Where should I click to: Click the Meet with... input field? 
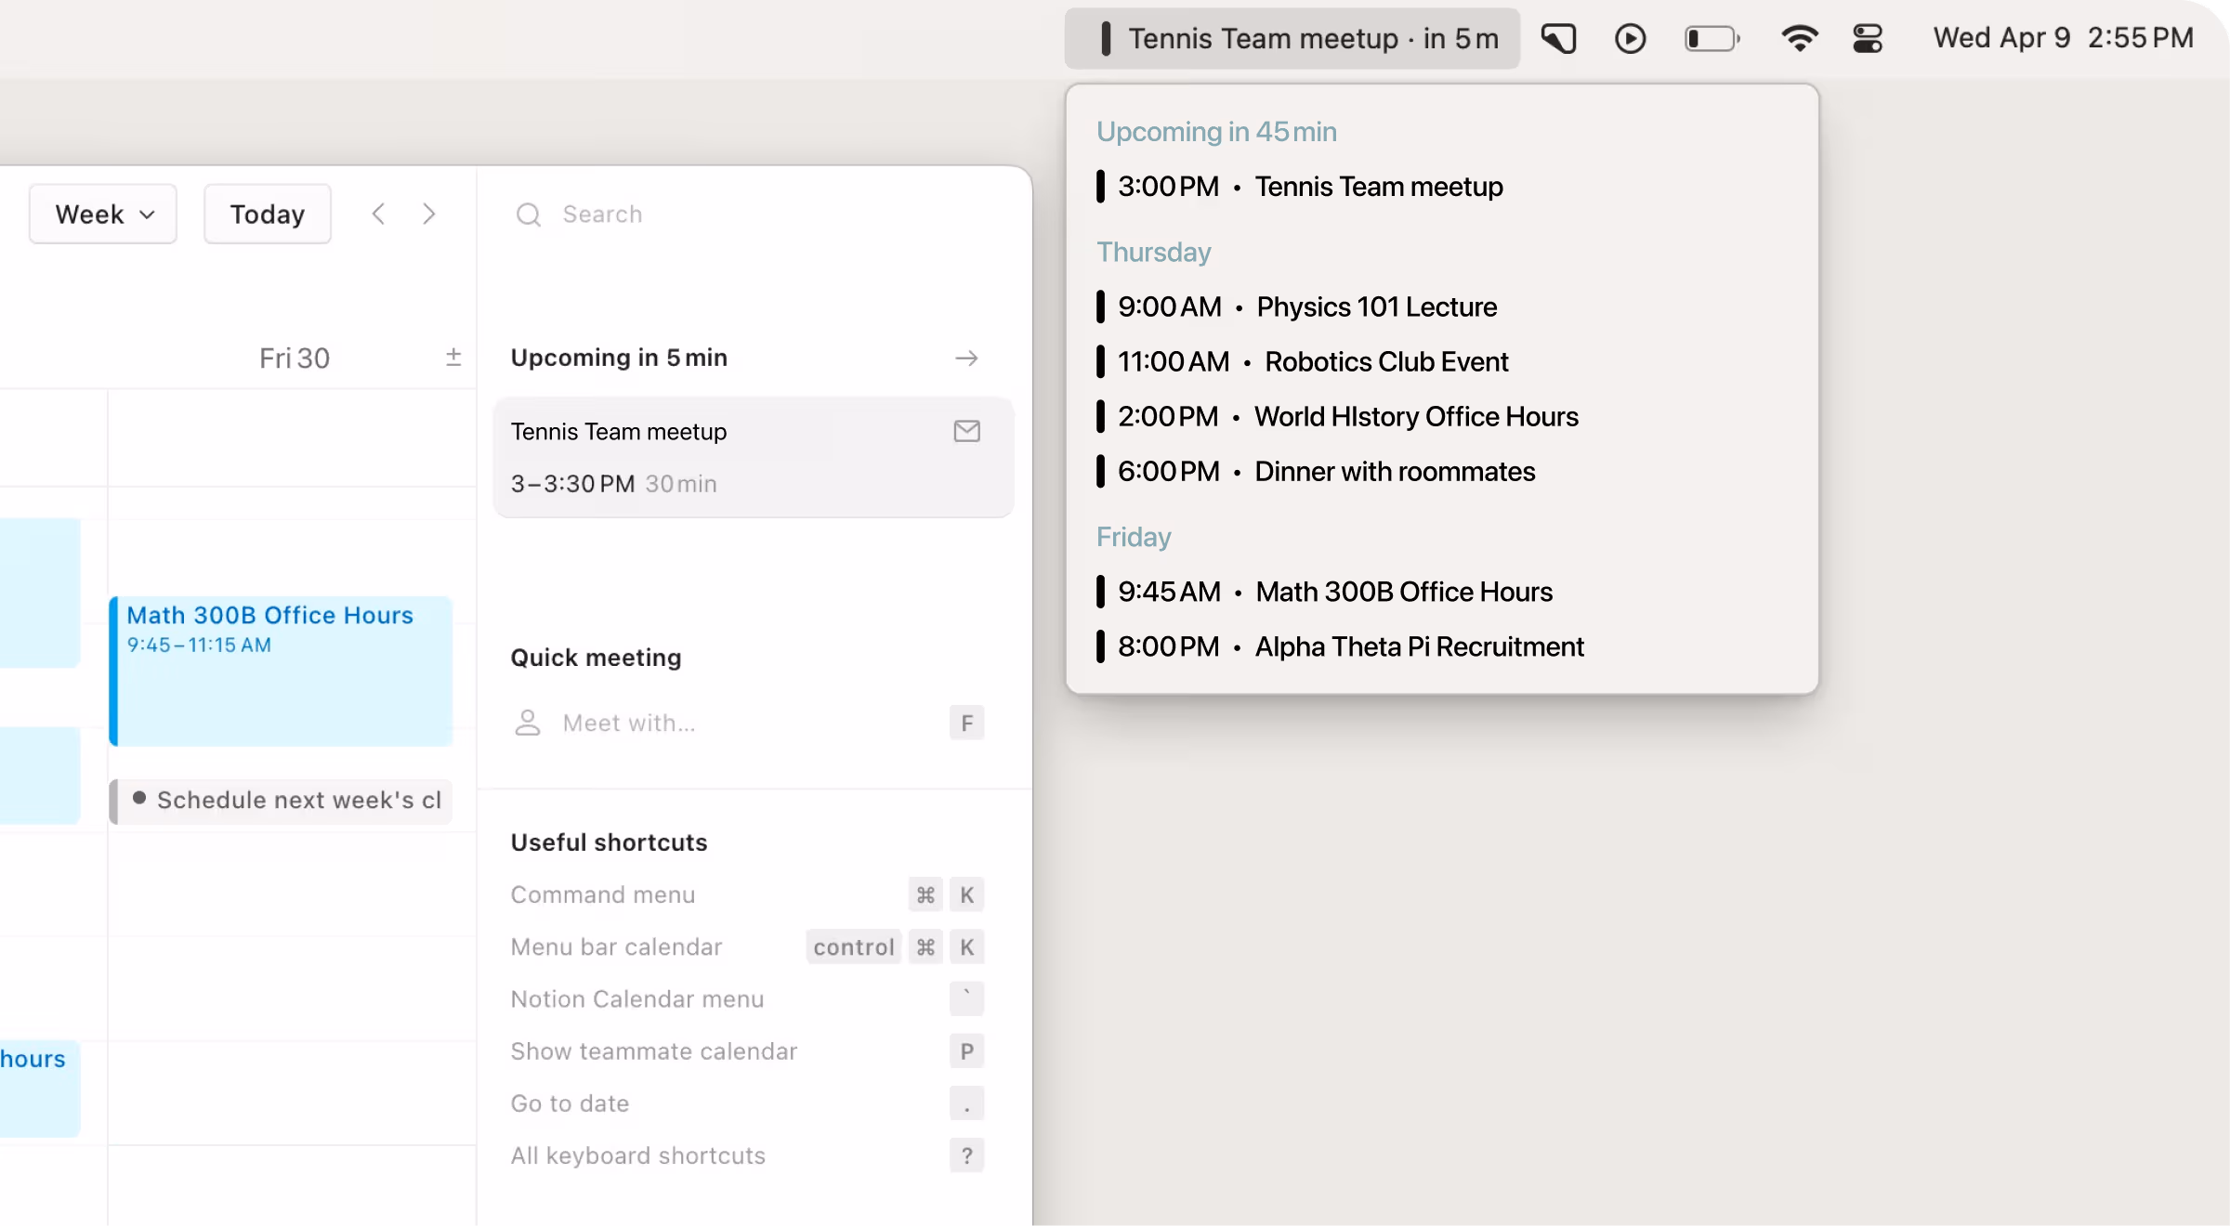[x=629, y=723]
